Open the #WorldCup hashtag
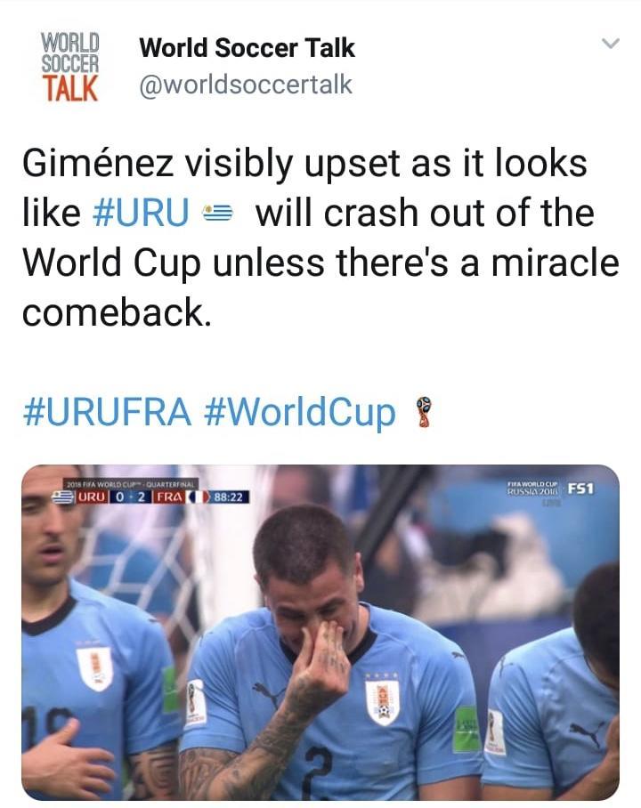The width and height of the screenshot is (641, 808). click(x=300, y=413)
